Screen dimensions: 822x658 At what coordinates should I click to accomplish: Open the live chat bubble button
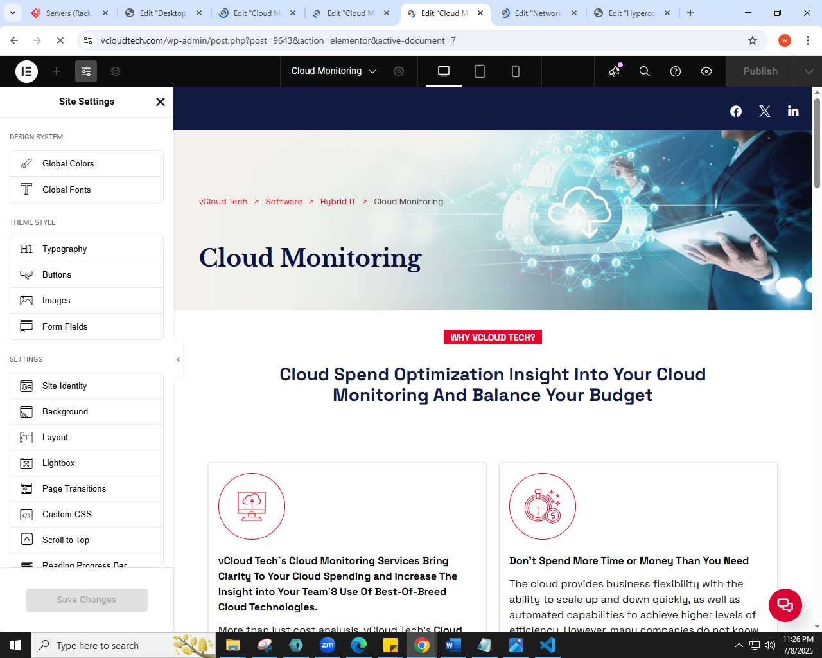pyautogui.click(x=785, y=605)
